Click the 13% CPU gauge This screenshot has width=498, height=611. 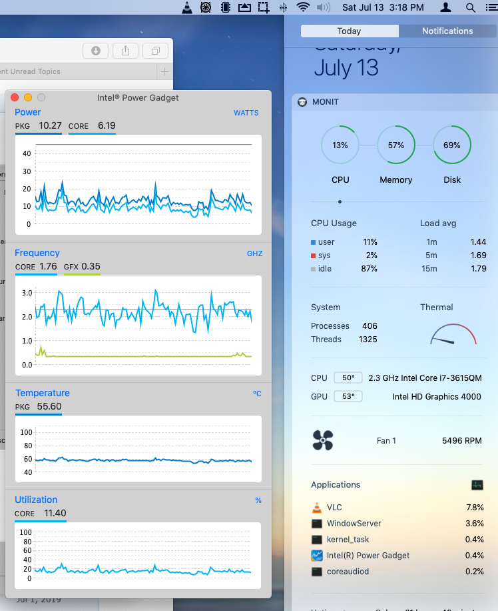pyautogui.click(x=340, y=145)
